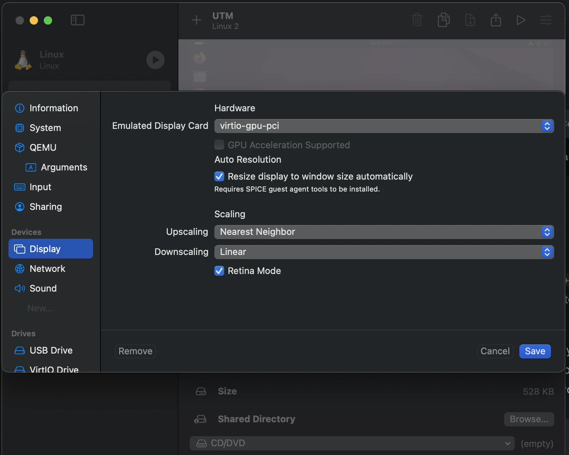569x455 pixels.
Task: Select the Sound device entry
Action: point(51,288)
